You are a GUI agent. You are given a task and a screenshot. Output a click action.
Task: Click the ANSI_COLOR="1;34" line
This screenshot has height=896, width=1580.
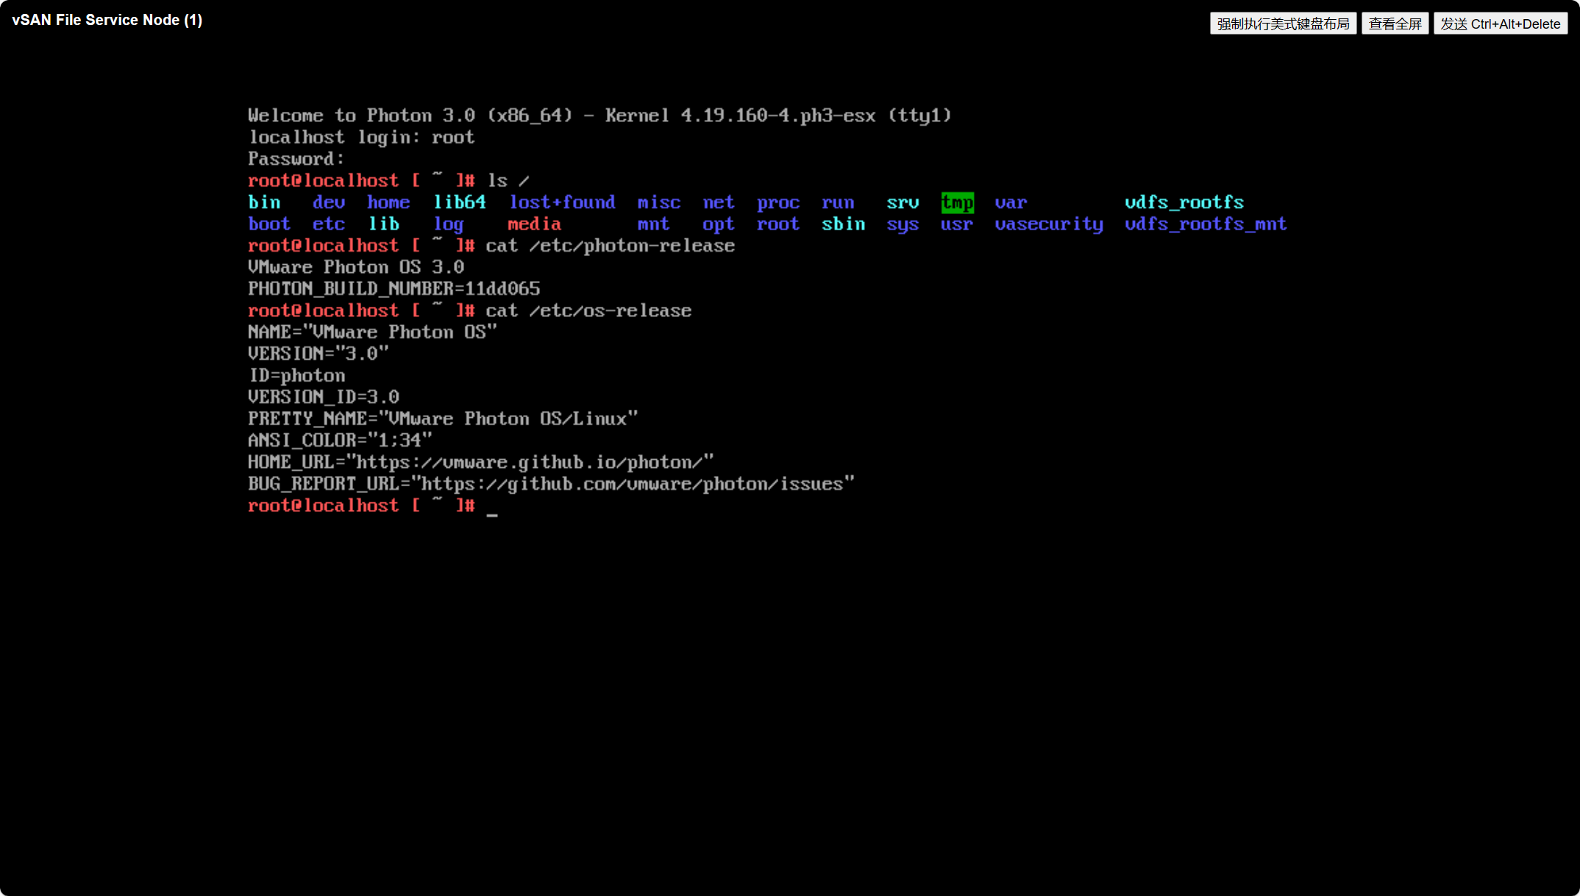[340, 441]
